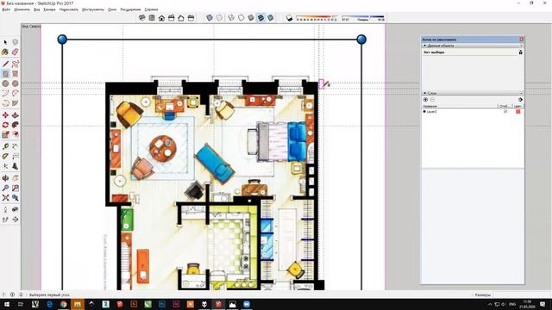552x310 pixels.
Task: Select the active Rectangle tool
Action: click(5, 74)
